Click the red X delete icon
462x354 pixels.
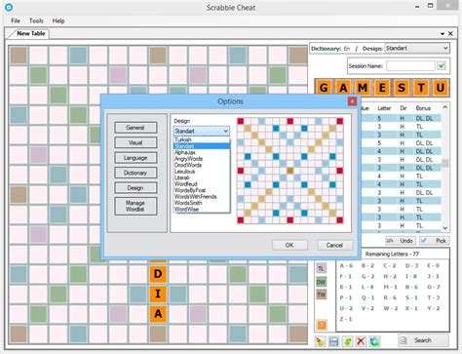(361, 341)
